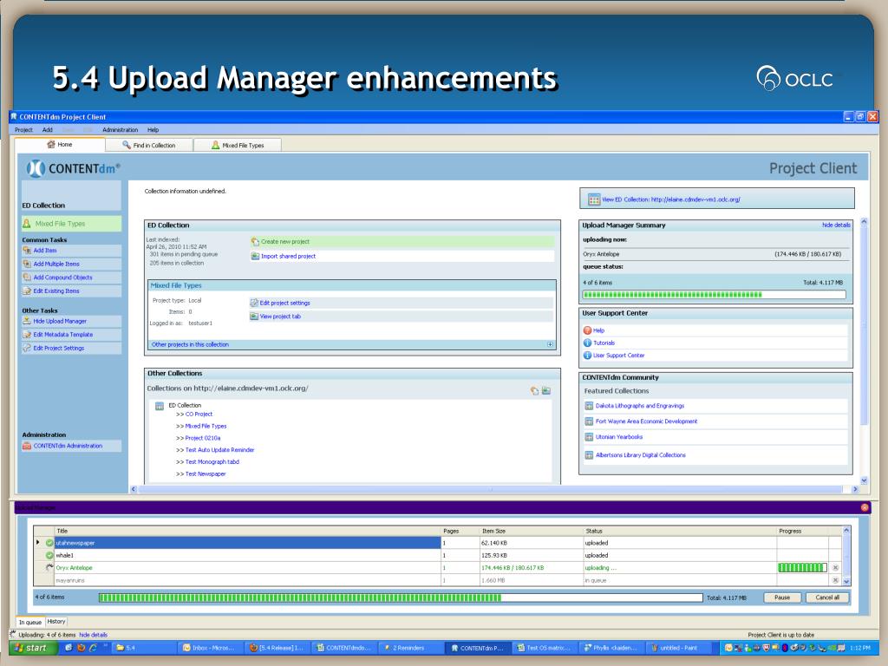888x666 pixels.
Task: Click hide details in Upload Manager Summary
Action: (x=836, y=225)
